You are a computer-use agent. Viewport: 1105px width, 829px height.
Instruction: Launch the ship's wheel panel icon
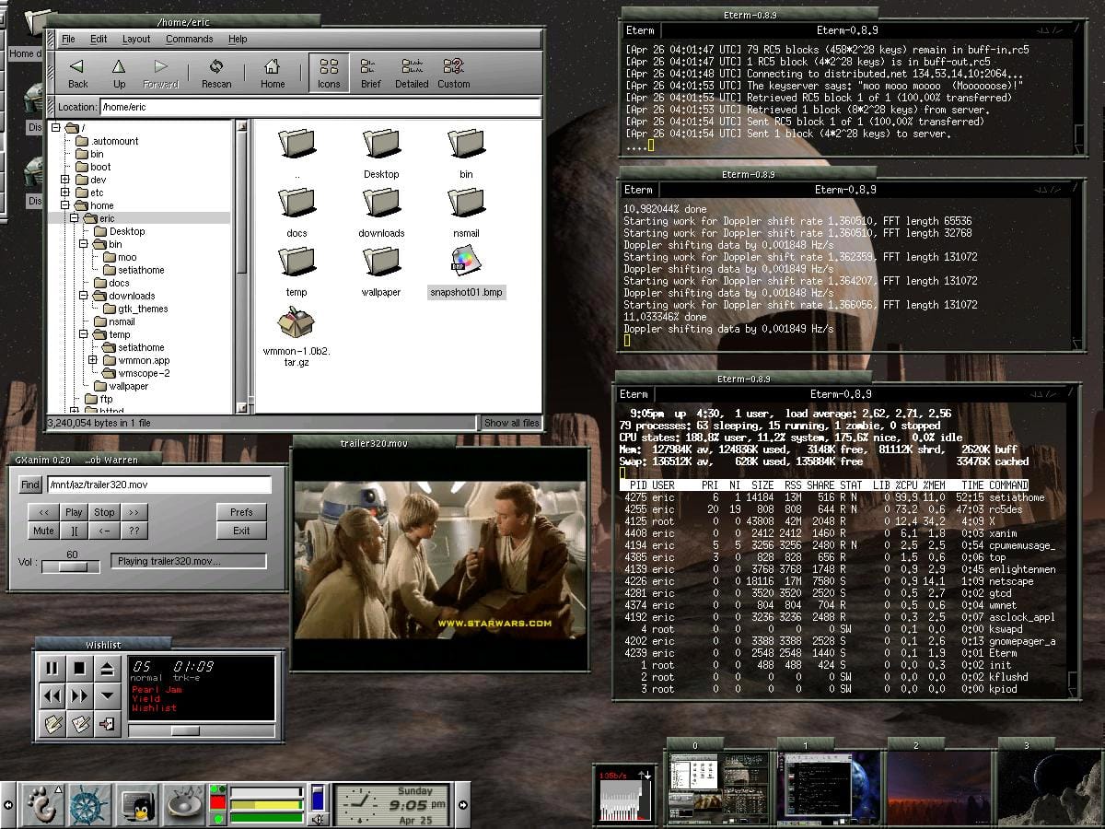[x=89, y=805]
